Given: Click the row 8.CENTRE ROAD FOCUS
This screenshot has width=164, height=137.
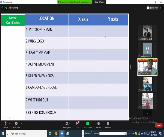Looking at the screenshot, I should [x=76, y=115].
